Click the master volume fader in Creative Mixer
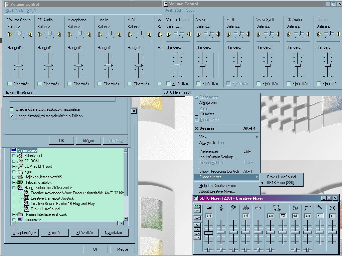Viewport: 342px width, 256px height. 208,232
